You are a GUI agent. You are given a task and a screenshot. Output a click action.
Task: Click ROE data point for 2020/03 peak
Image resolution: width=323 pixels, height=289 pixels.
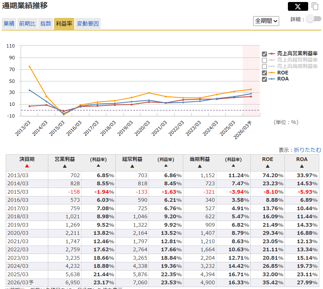pos(149,93)
